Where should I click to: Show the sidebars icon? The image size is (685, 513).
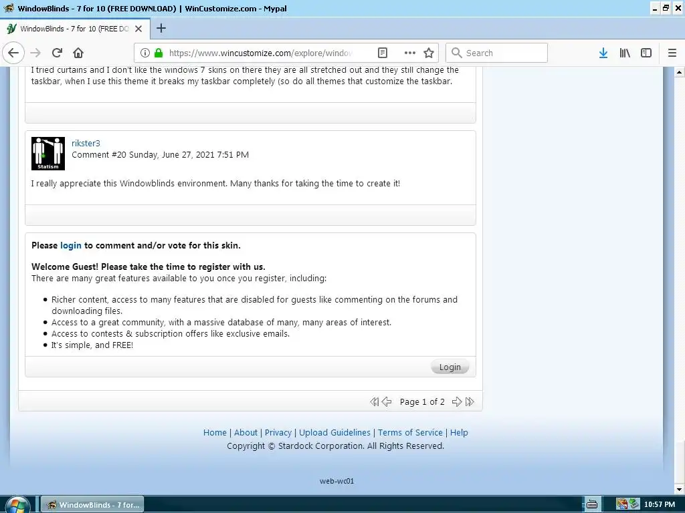pos(646,53)
